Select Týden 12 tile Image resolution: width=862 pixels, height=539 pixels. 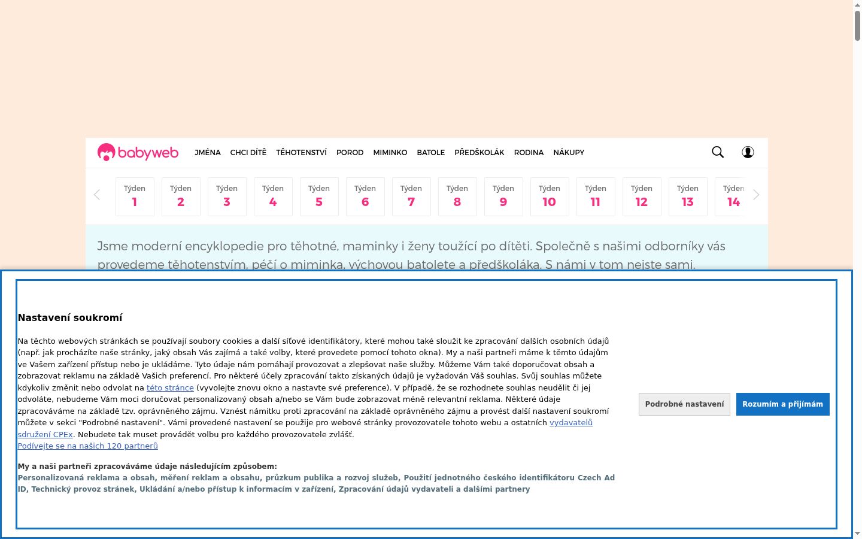point(642,196)
